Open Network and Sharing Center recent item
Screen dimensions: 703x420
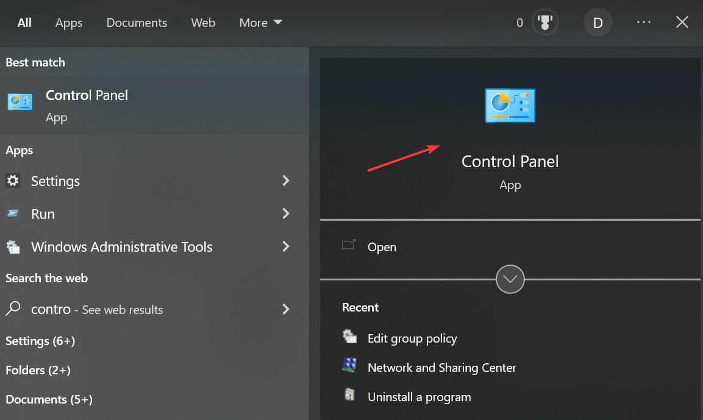(x=442, y=368)
